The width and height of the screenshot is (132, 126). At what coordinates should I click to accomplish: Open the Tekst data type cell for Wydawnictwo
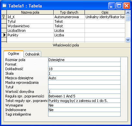point(69,26)
